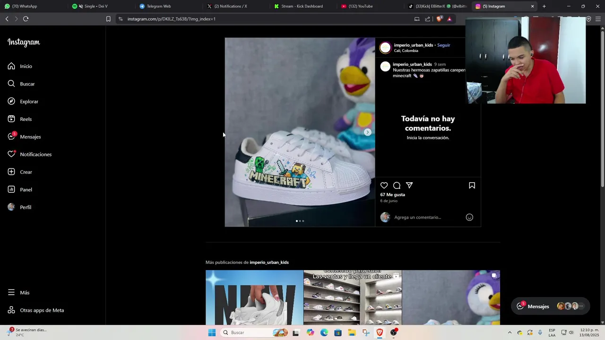
Task: Open the Brave Shields lion icon
Action: 439,19
